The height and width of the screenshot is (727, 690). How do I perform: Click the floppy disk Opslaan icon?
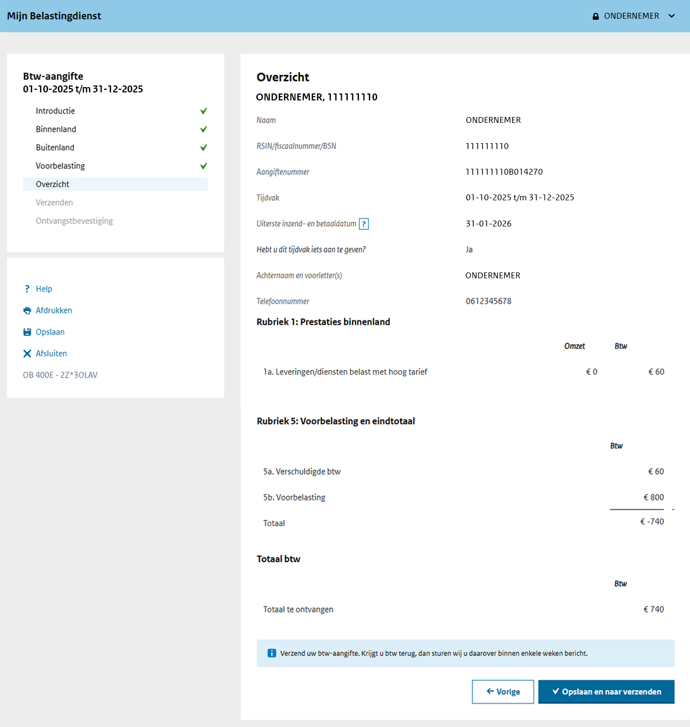(27, 332)
